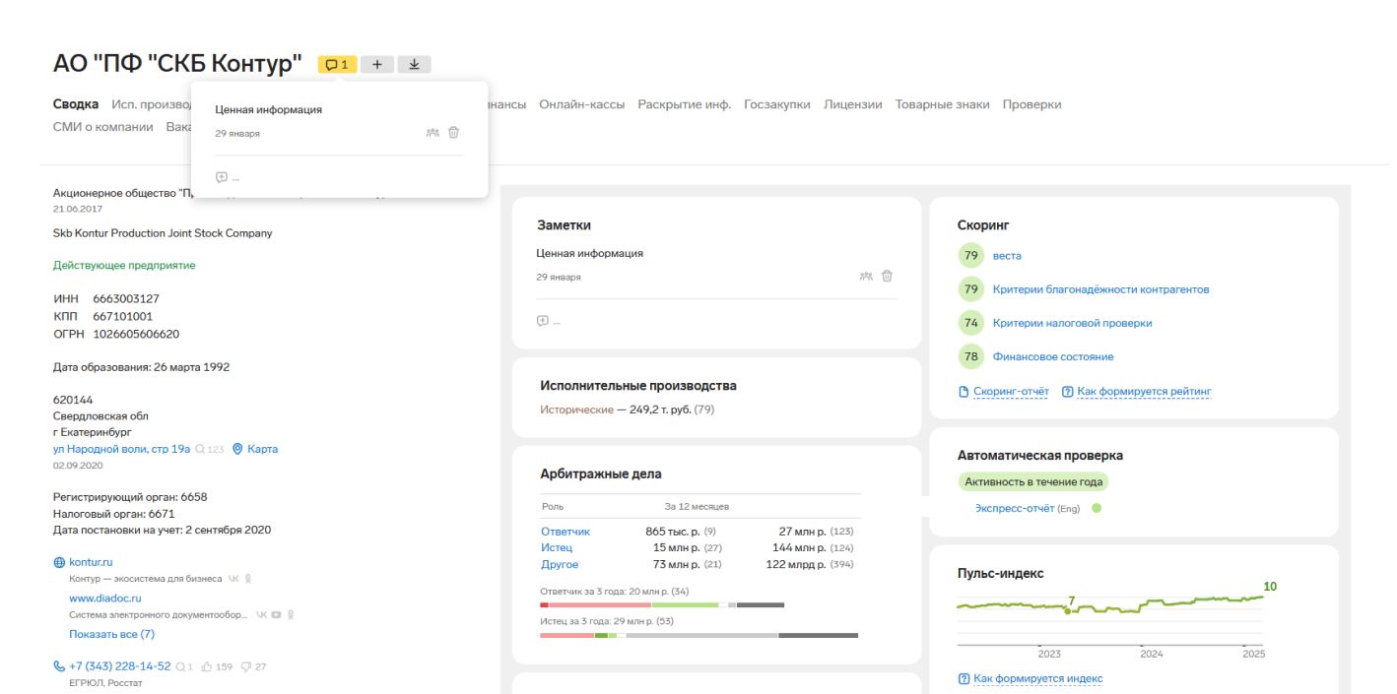Screen dimensions: 1397x694
Task: Open the Карта link
Action: coord(263,449)
